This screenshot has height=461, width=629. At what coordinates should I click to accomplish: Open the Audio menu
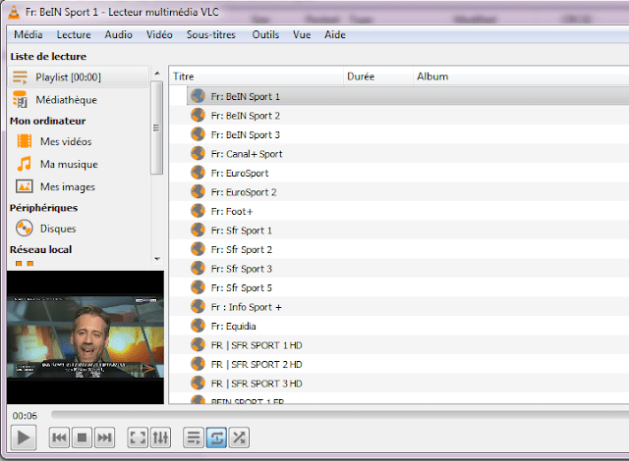pos(118,34)
